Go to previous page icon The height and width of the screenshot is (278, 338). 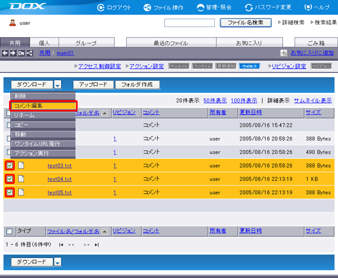pos(71,245)
